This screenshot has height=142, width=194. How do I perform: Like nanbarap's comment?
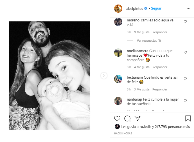pos(185,101)
